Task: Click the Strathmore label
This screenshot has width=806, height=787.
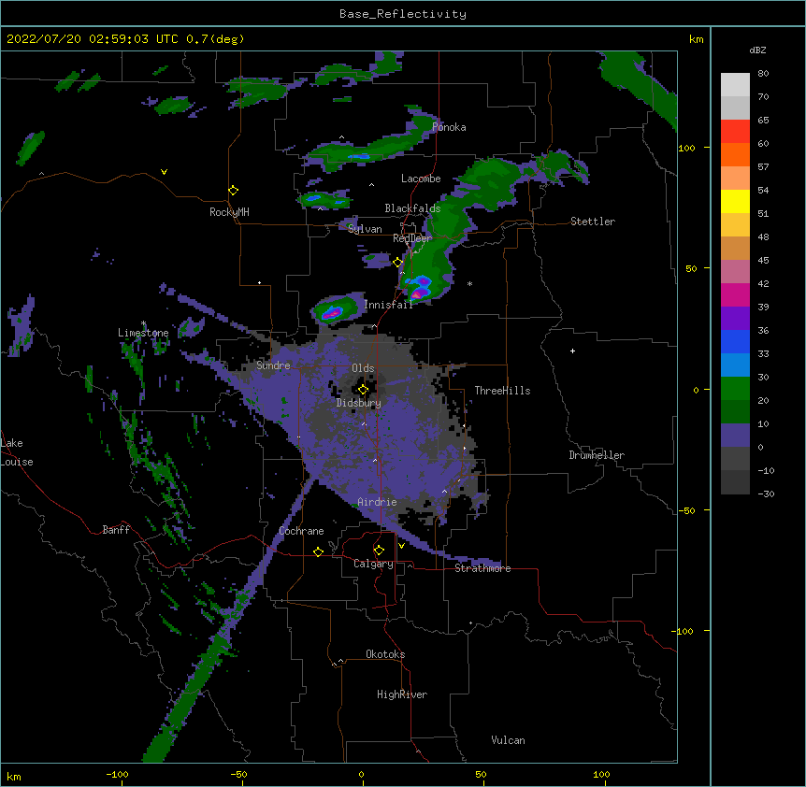Action: [x=482, y=568]
